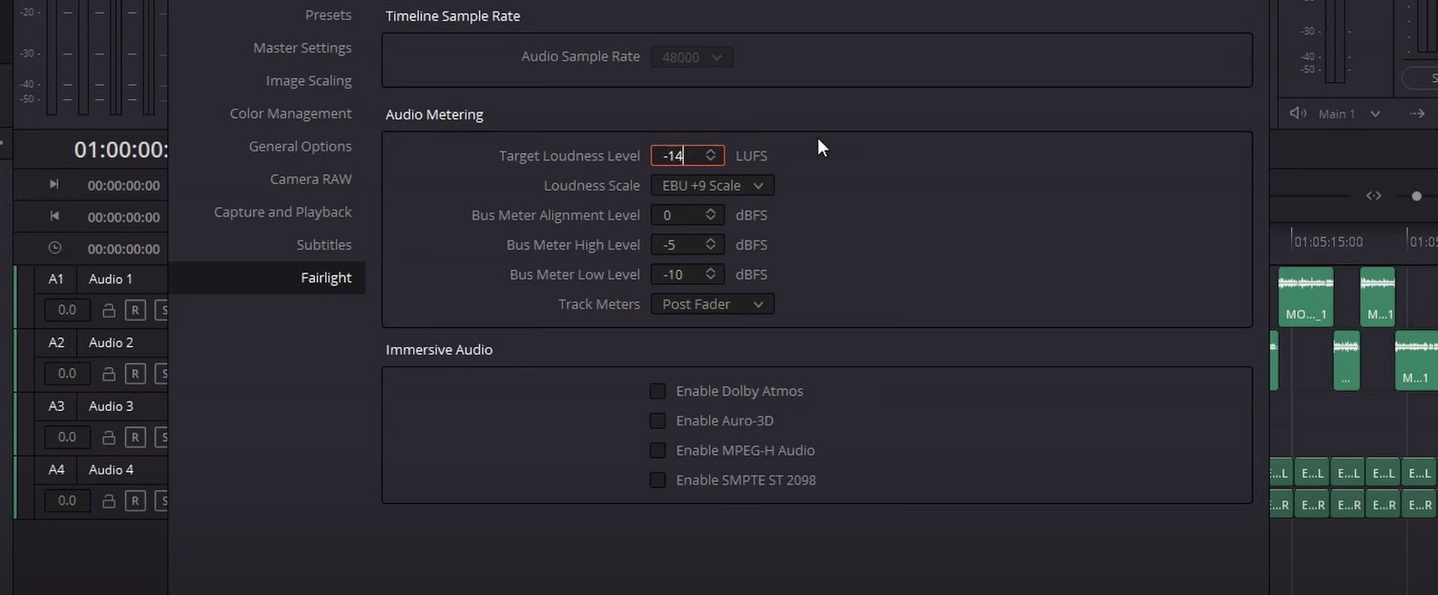Open the Track Meters dropdown

(x=712, y=304)
